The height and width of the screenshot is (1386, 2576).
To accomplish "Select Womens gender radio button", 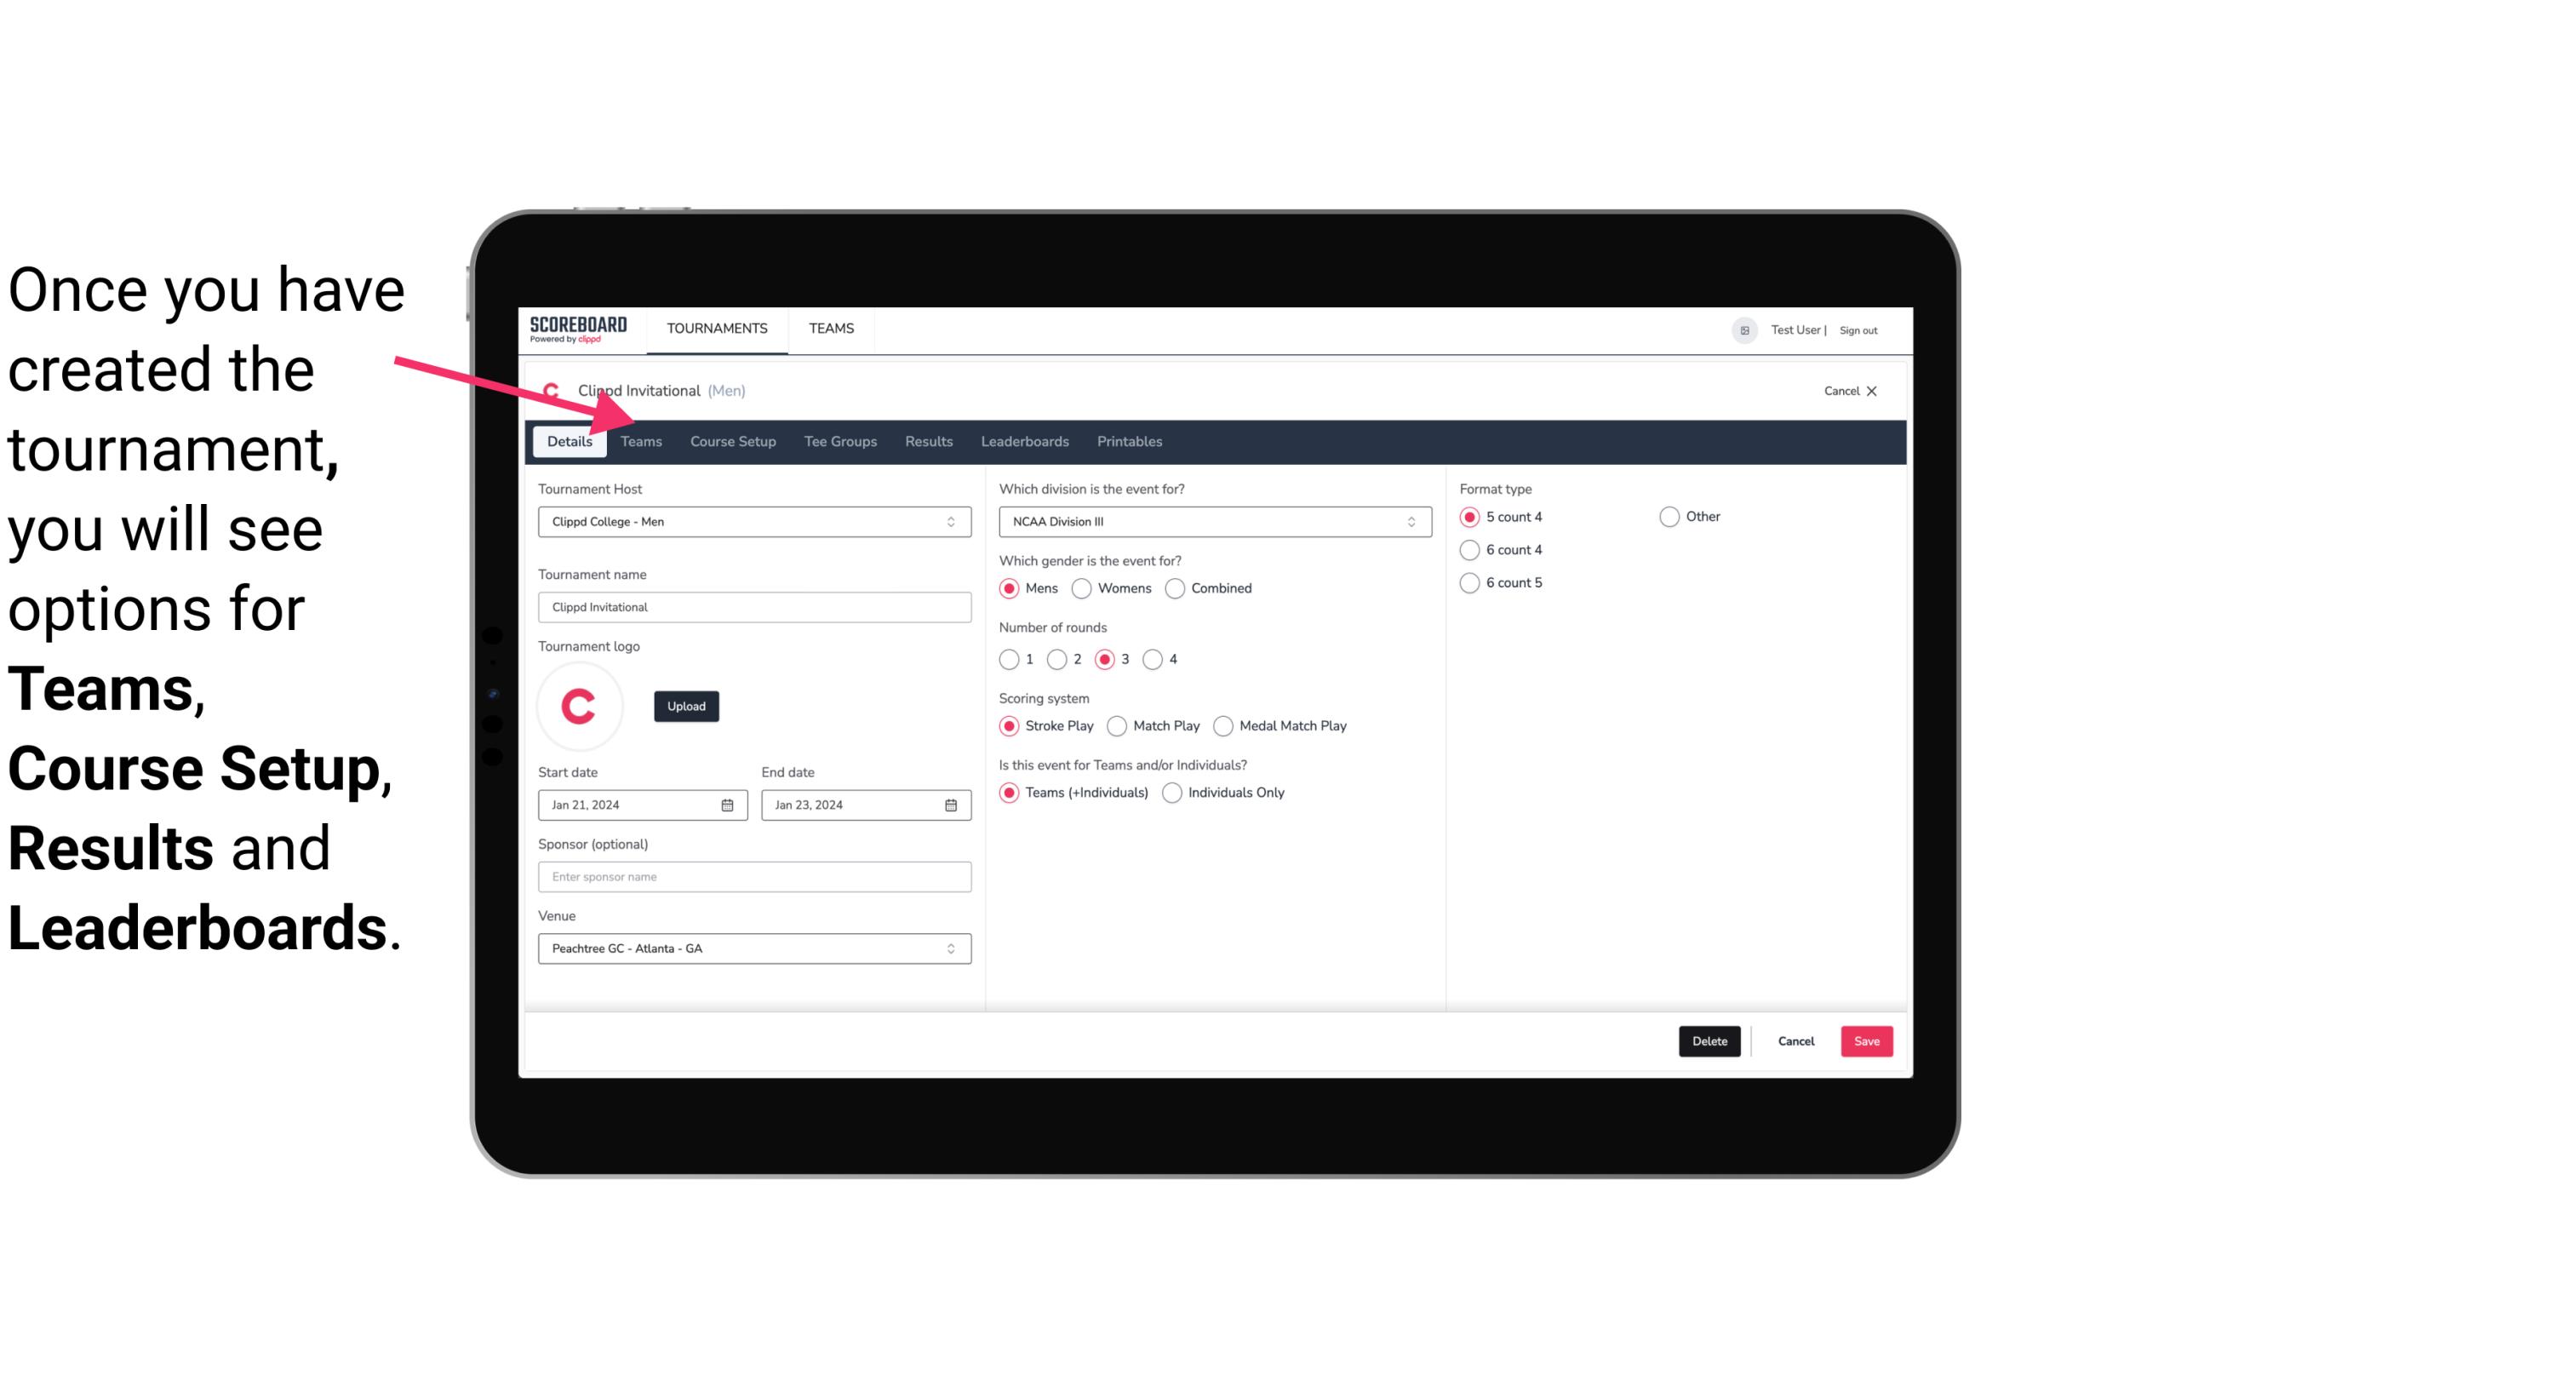I will pyautogui.click(x=1082, y=587).
